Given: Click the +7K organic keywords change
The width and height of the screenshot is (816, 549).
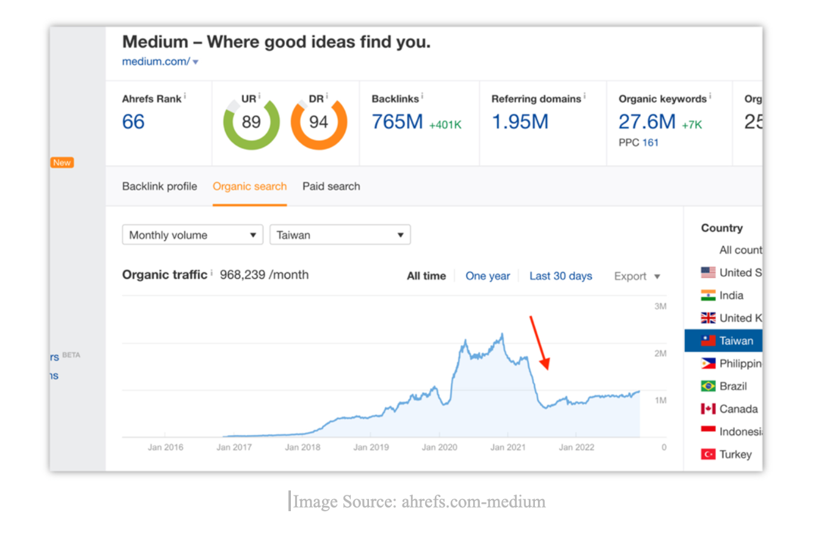Looking at the screenshot, I should pyautogui.click(x=692, y=125).
